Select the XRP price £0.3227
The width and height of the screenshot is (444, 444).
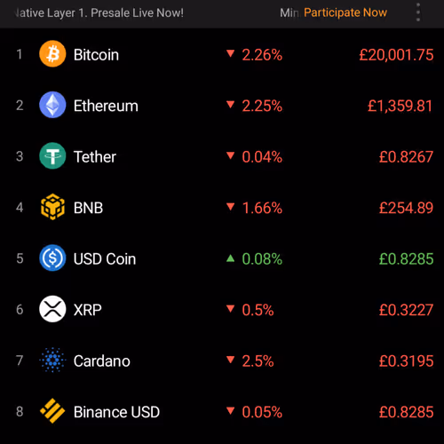406,310
